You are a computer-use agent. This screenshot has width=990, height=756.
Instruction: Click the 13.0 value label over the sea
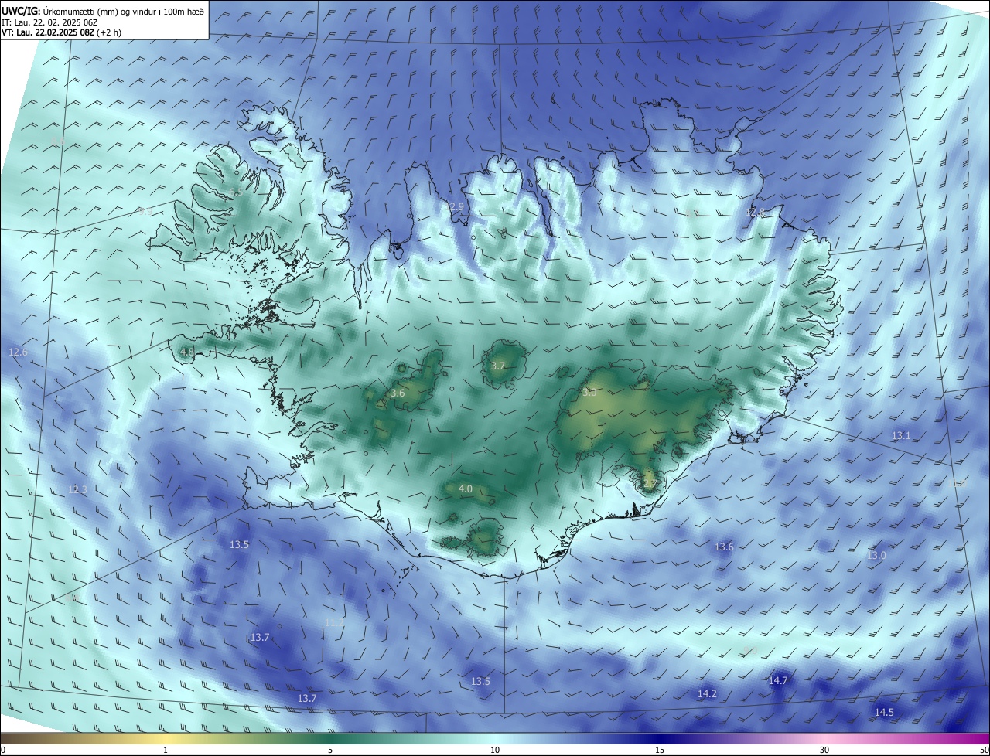tap(876, 556)
